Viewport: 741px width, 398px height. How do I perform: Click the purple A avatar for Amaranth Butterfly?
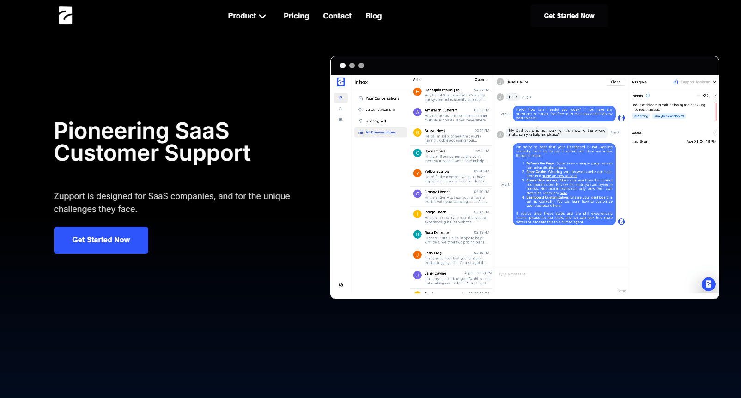417,112
